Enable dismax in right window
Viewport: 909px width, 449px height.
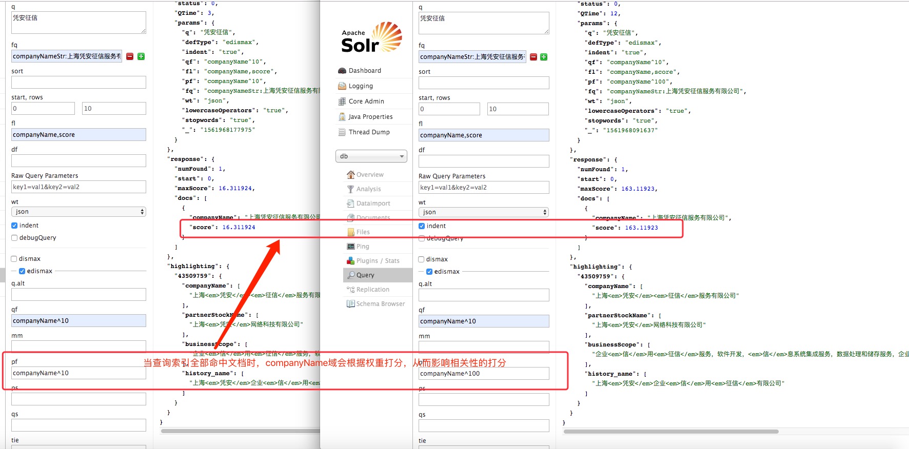pos(422,259)
